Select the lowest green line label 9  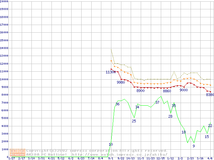pos(194,146)
